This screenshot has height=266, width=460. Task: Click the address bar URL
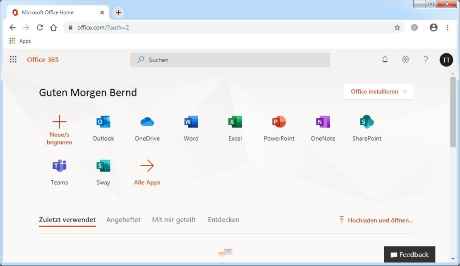(x=103, y=28)
